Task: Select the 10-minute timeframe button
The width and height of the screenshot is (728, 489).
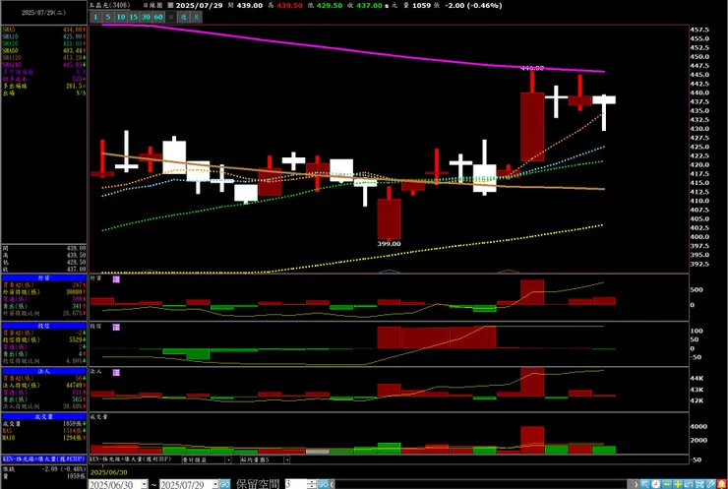Action: click(121, 17)
